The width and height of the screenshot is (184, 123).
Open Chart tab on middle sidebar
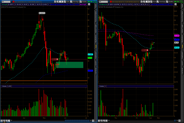[96, 47]
